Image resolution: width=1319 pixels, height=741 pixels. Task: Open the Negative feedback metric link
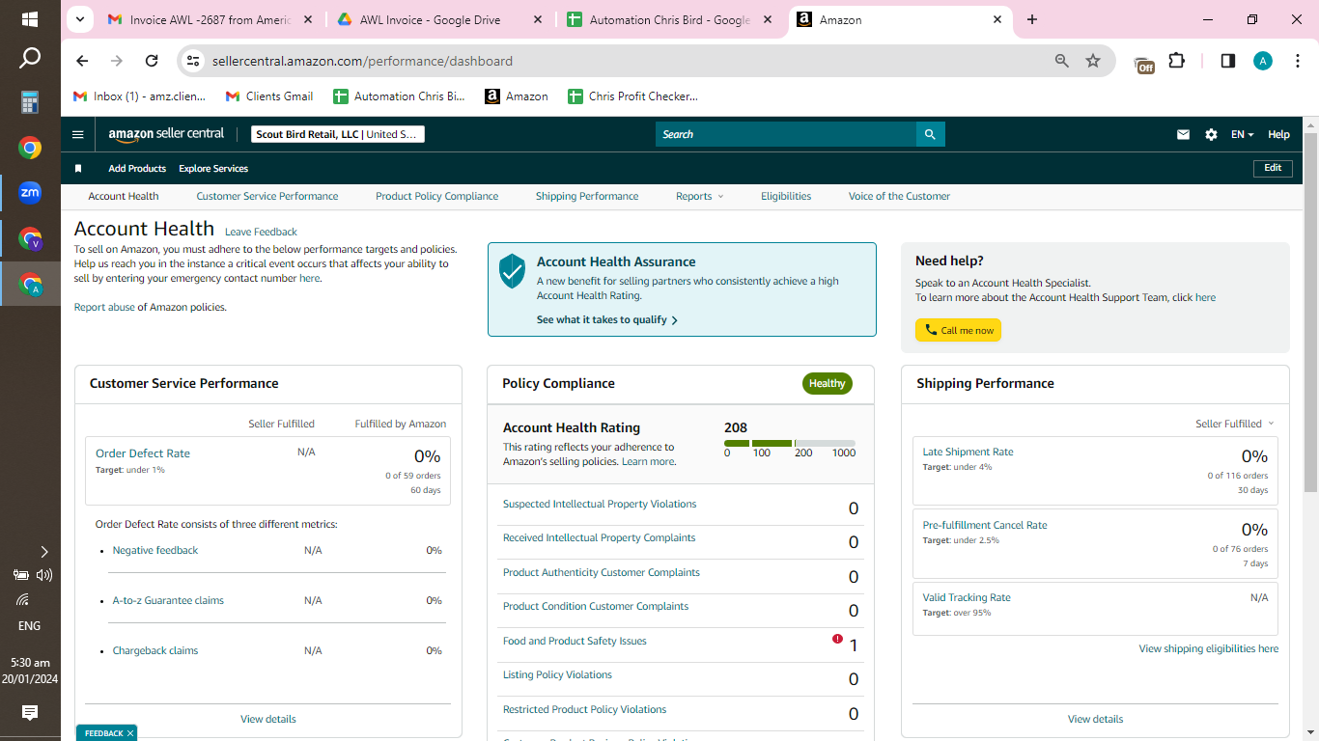click(155, 550)
